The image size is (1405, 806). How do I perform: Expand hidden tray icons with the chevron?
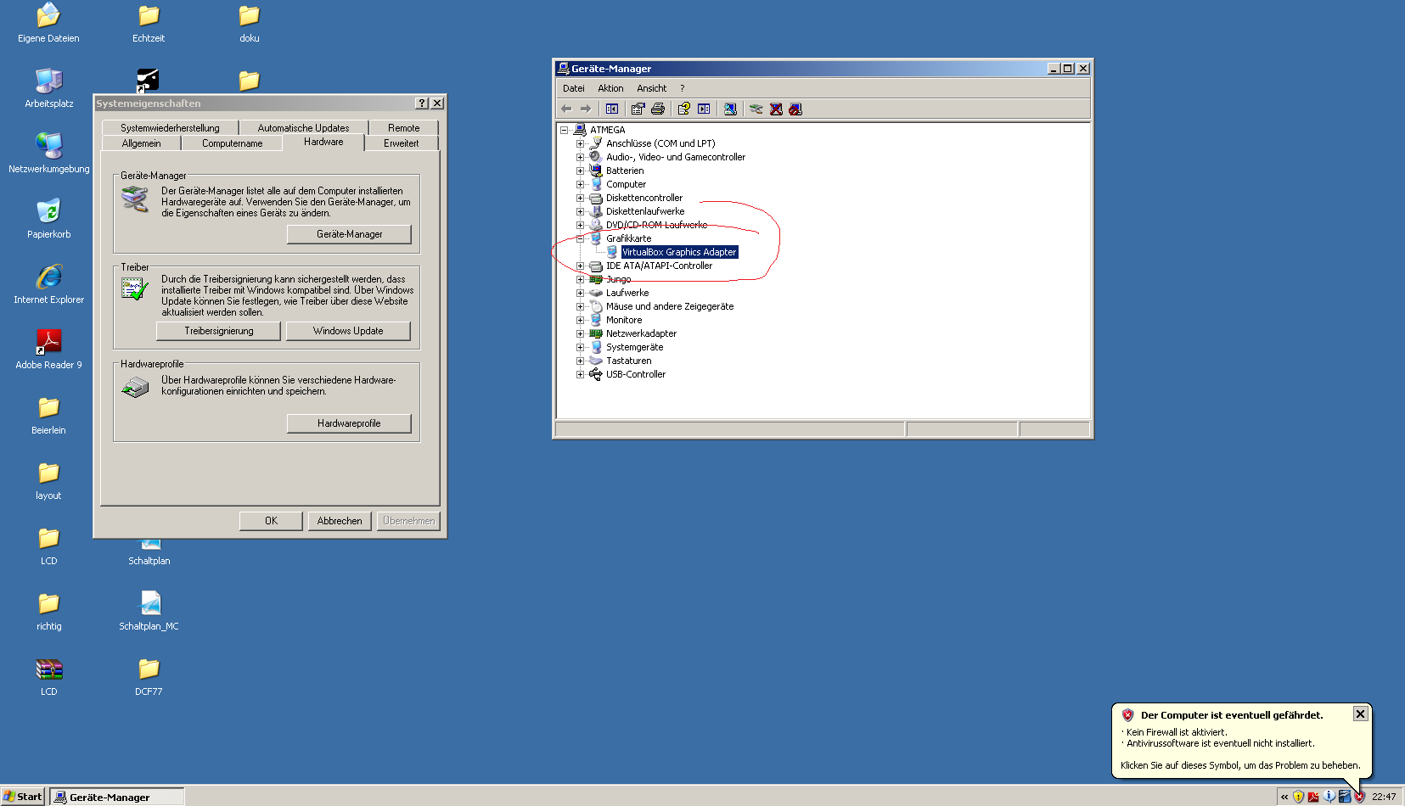(1284, 797)
